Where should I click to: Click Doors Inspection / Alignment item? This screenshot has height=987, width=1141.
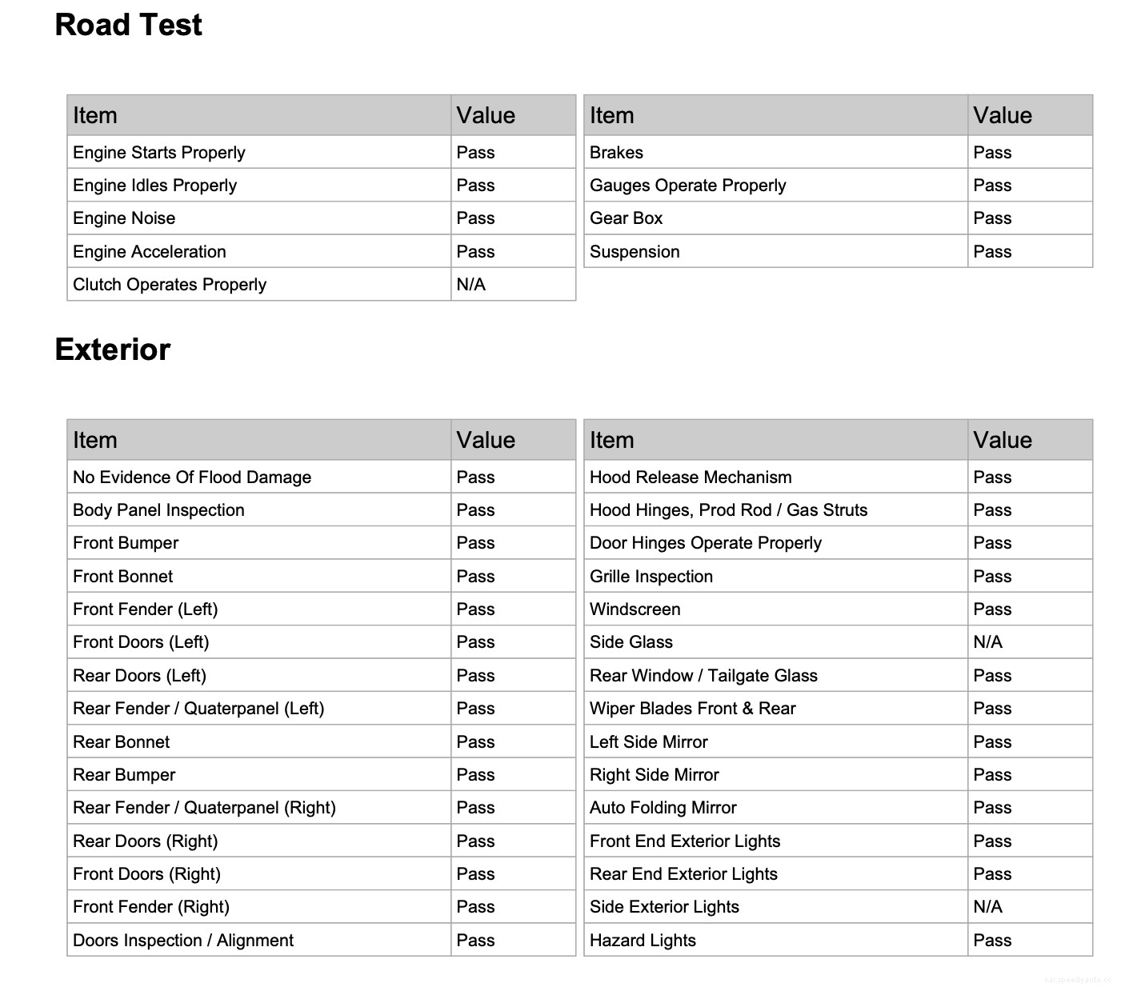coord(183,941)
